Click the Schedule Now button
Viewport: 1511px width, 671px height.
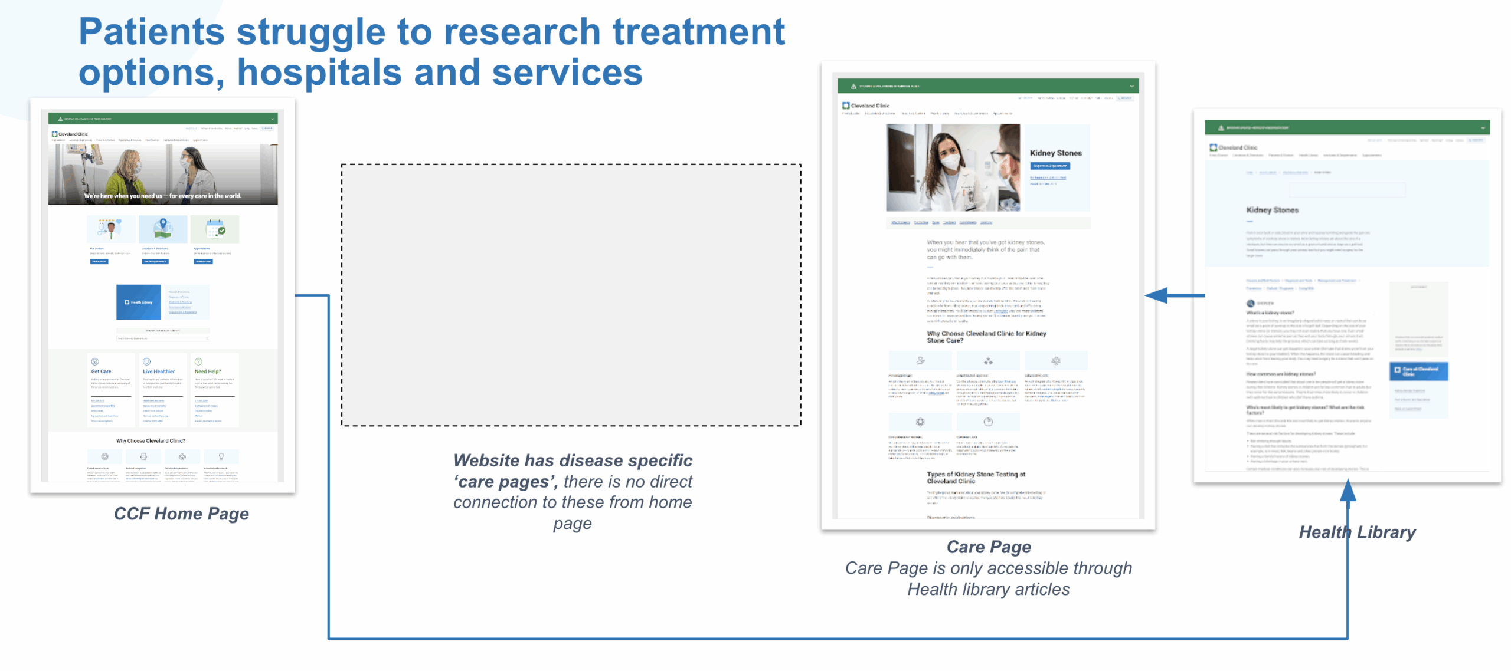204,261
